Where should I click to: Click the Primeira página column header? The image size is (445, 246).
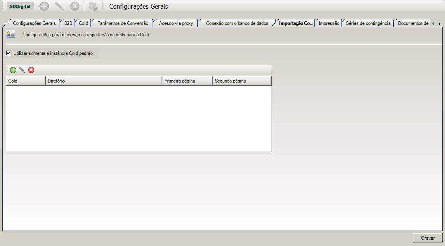pos(187,81)
